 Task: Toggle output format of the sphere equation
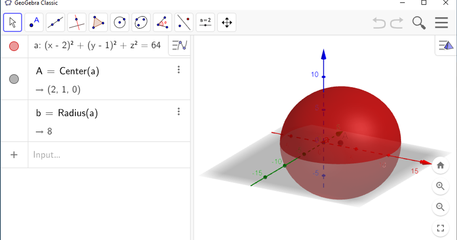click(x=179, y=45)
